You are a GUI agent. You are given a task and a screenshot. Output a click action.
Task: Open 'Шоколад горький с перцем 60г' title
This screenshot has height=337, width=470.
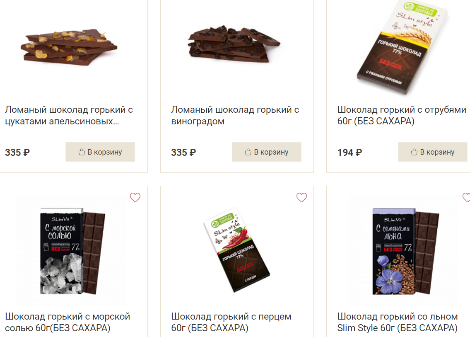(x=231, y=322)
